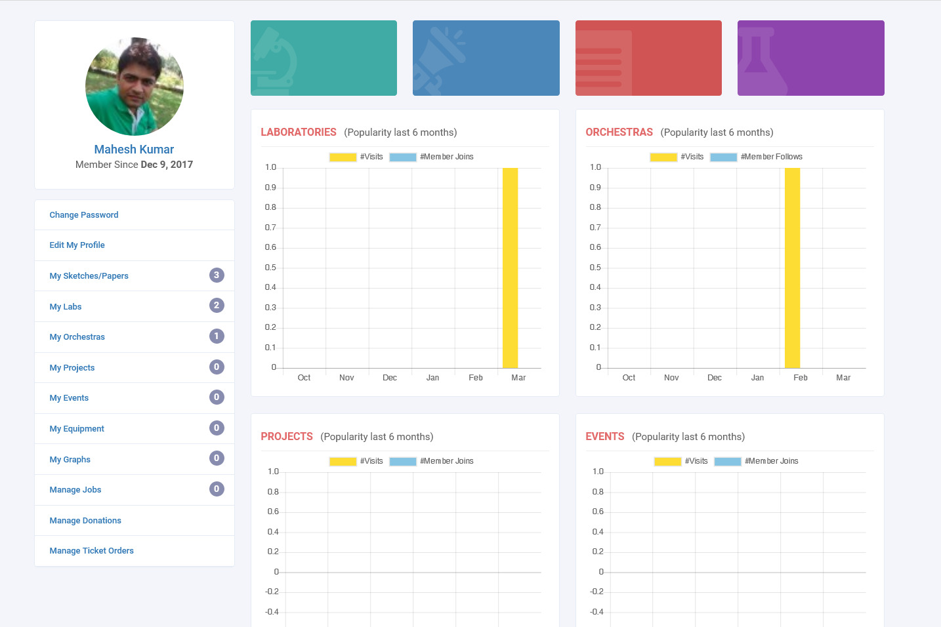Image resolution: width=941 pixels, height=627 pixels.
Task: Open the red document papers card
Action: click(x=648, y=58)
